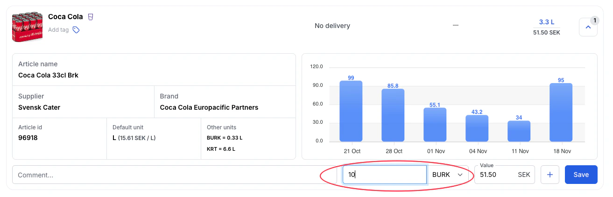Image resolution: width=613 pixels, height=197 pixels.
Task: Click supplier name Svensk Cater
Action: click(x=39, y=107)
